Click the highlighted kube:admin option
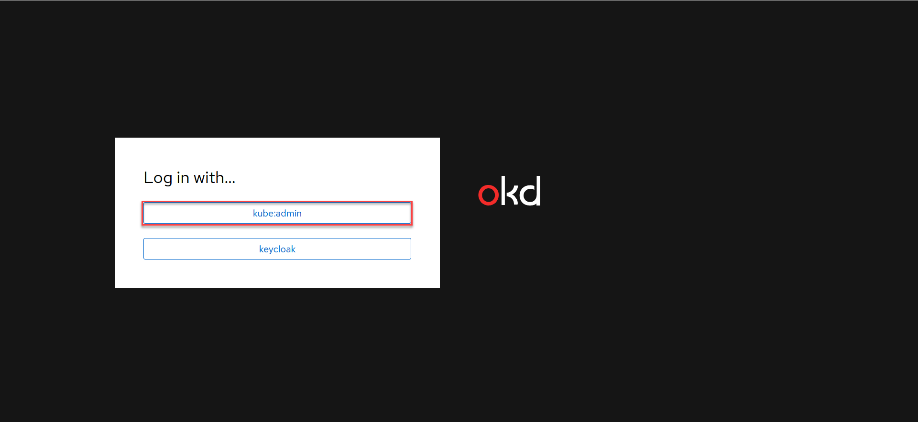Image resolution: width=918 pixels, height=422 pixels. pos(277,213)
